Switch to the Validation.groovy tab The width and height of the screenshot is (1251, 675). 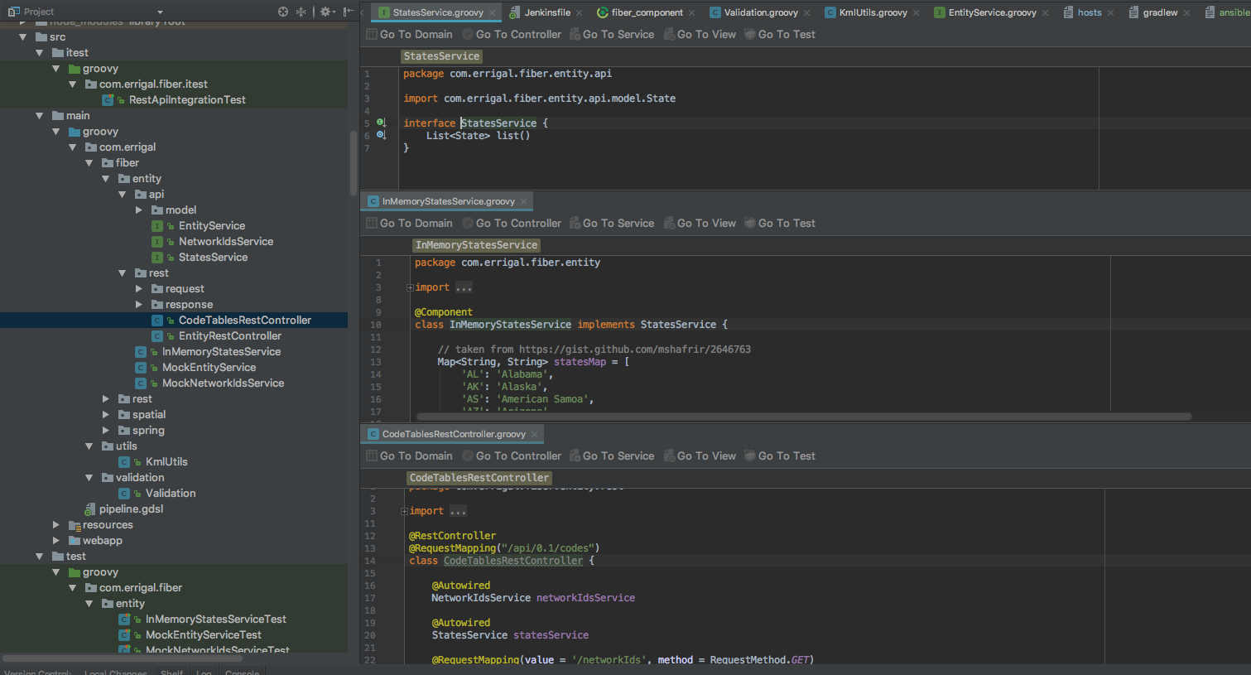(x=760, y=12)
